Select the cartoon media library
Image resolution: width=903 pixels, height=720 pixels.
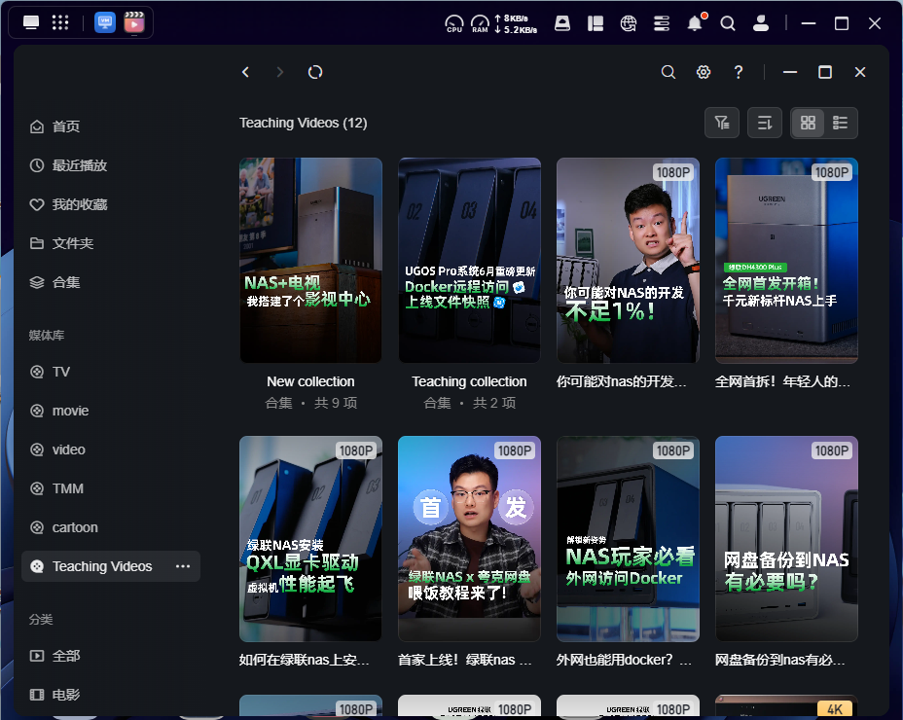pos(75,527)
